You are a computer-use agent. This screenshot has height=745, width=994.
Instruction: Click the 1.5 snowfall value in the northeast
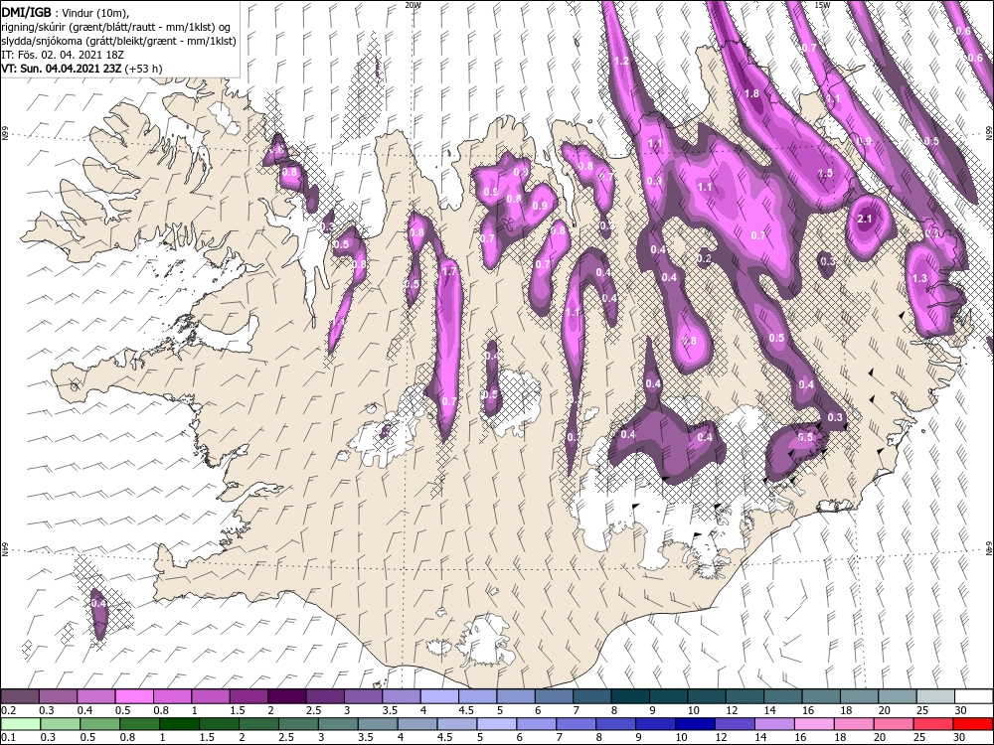tap(825, 173)
